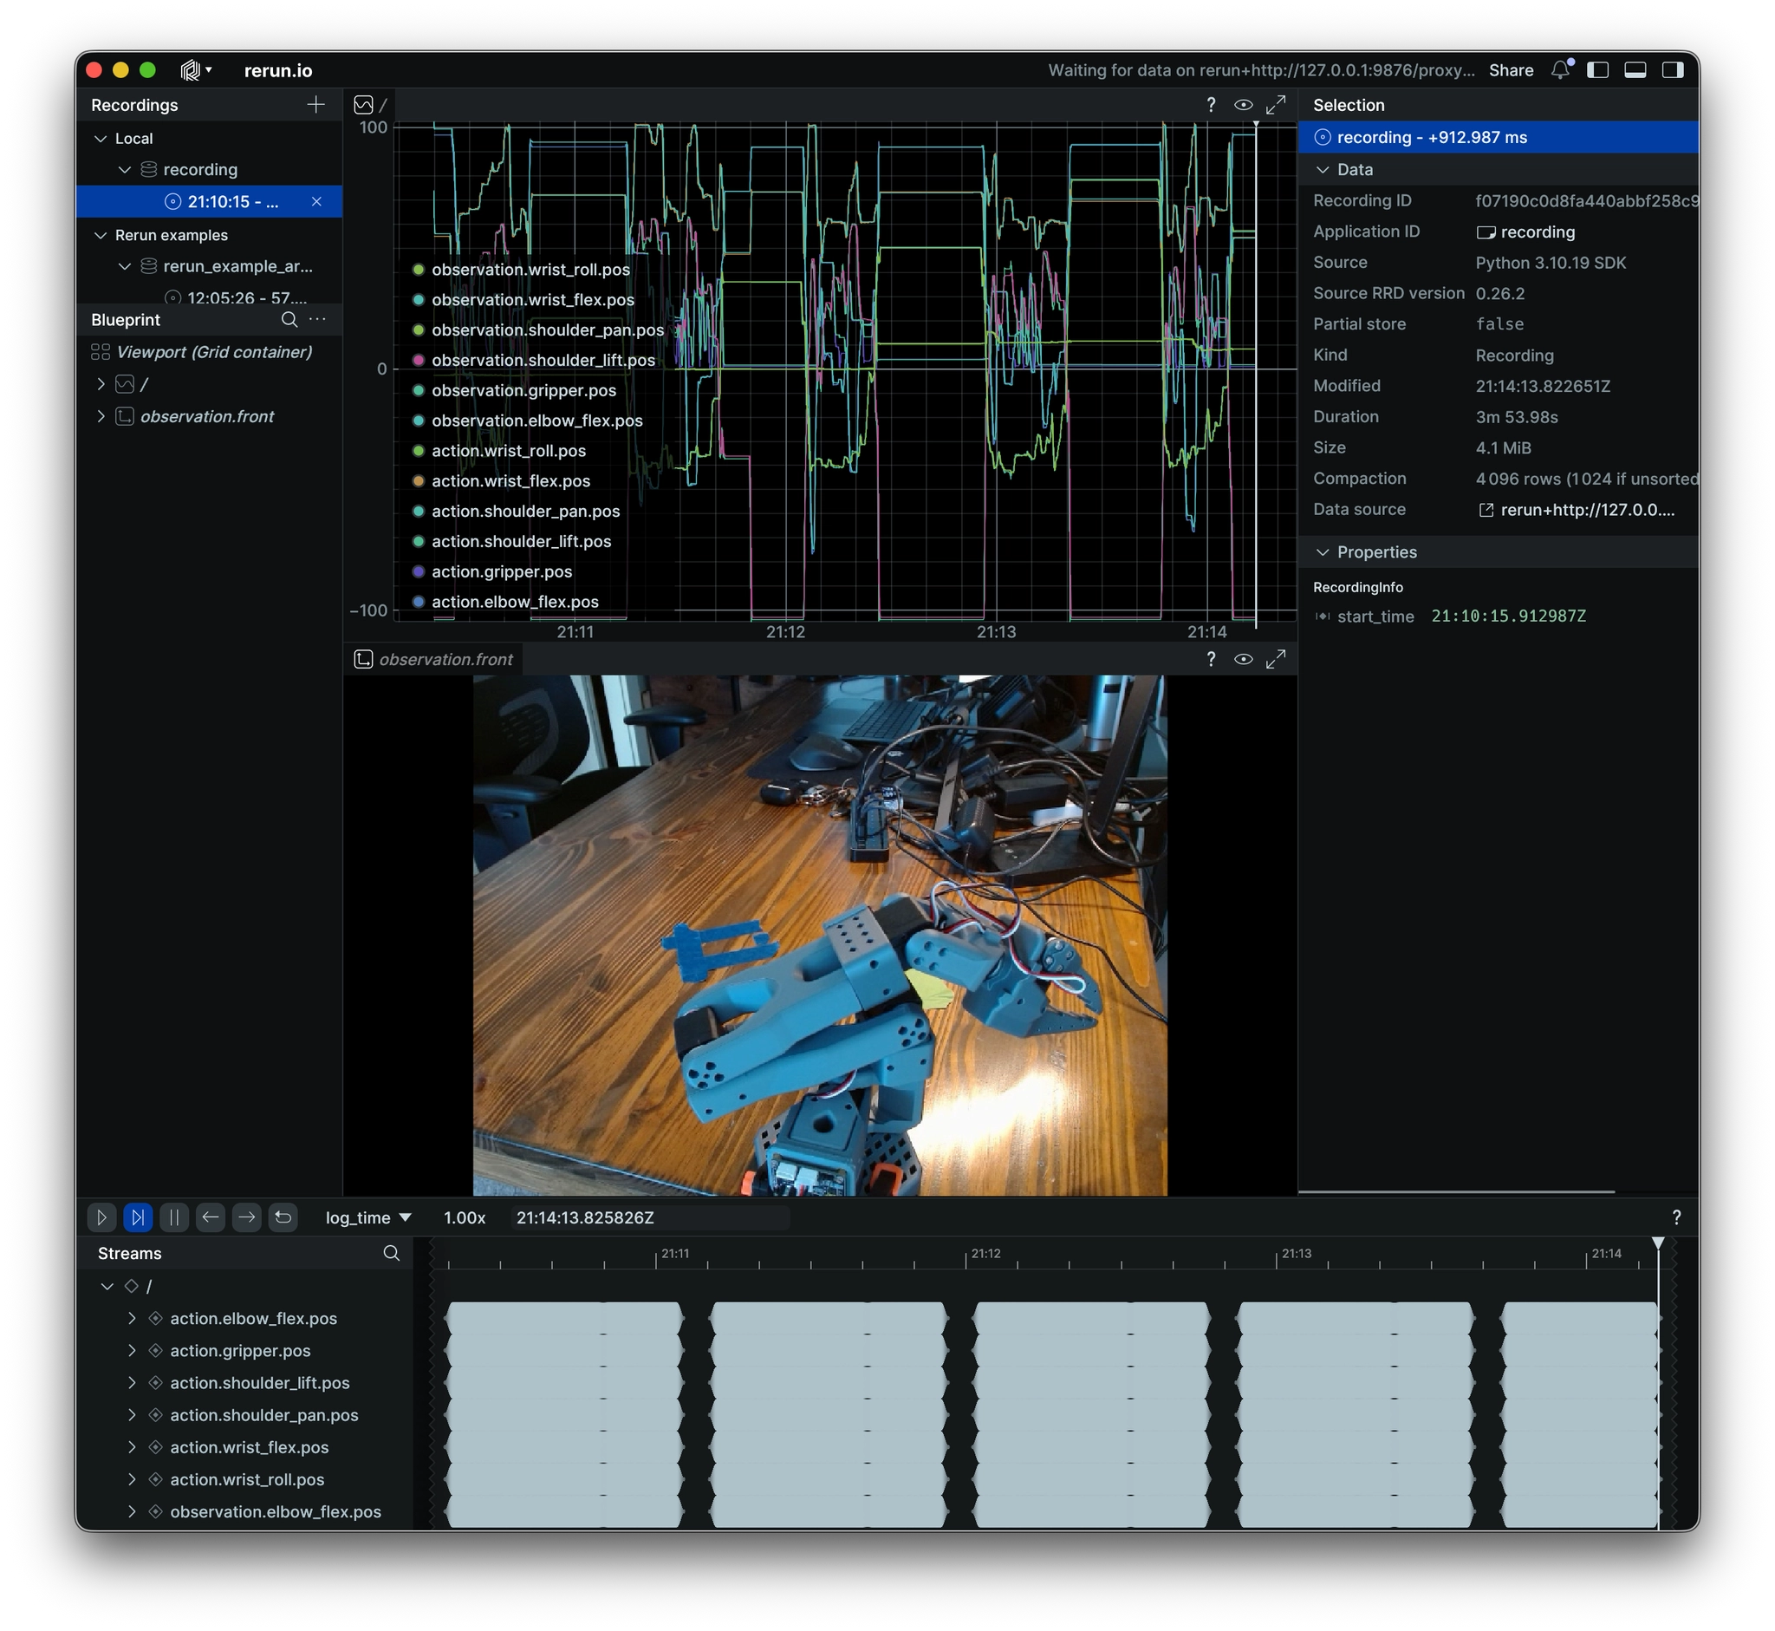Expand the action.gripper.pos stream
Screen dimensions: 1775x1631
pyautogui.click(x=133, y=1350)
